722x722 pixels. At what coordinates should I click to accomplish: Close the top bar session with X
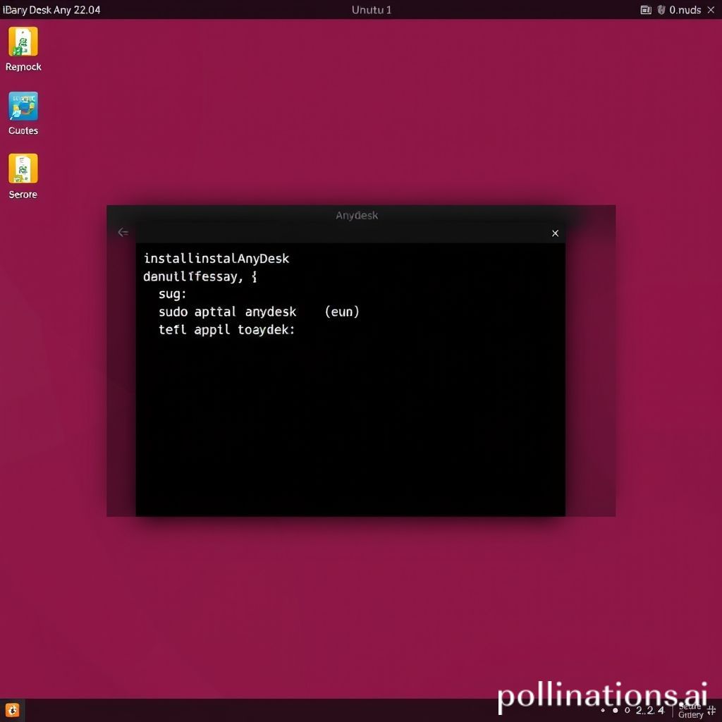(x=711, y=10)
